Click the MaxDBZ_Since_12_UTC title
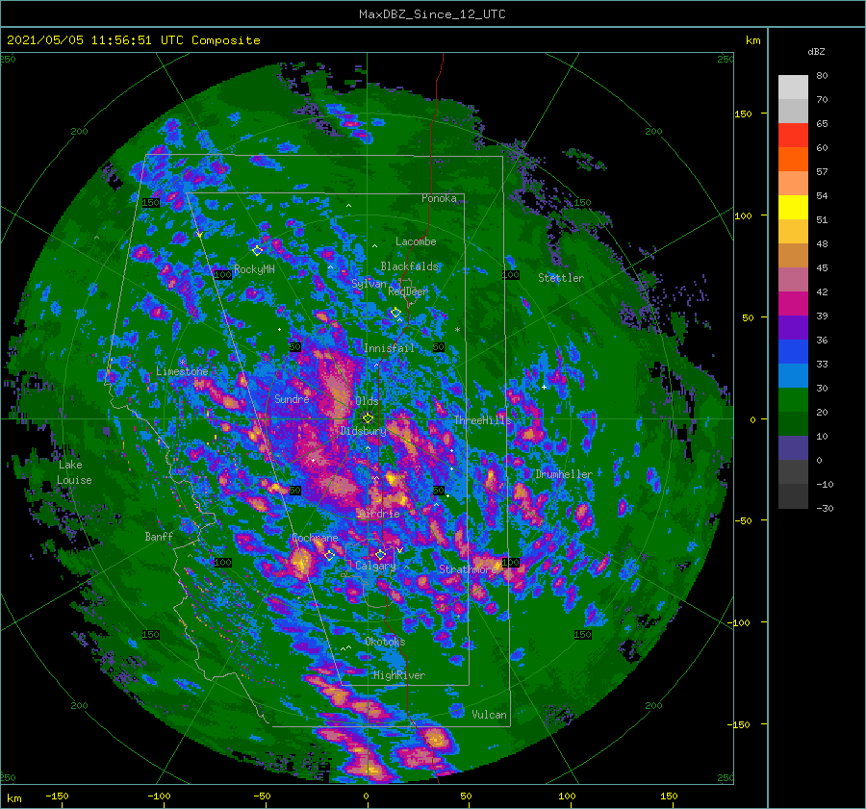The image size is (866, 809). pos(432,14)
